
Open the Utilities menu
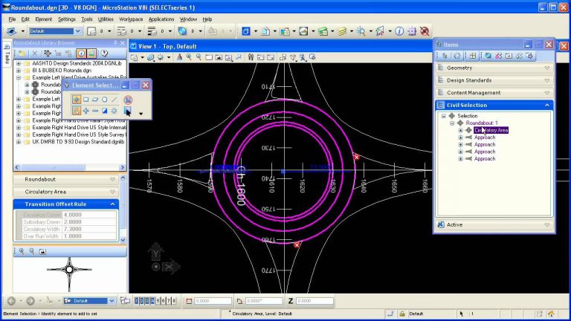(x=106, y=19)
